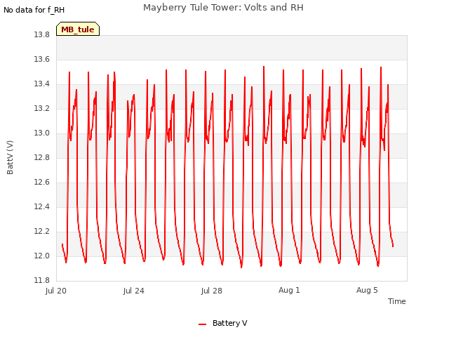449x337 pixels.
Task: Click the Aug 5 x-axis label
Action: 367,290
